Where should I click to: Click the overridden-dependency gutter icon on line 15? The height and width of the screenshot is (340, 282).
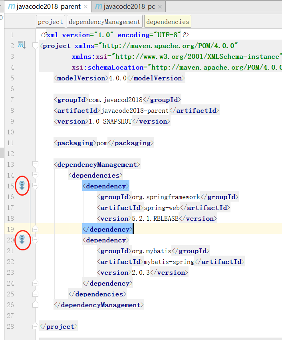[x=22, y=186]
